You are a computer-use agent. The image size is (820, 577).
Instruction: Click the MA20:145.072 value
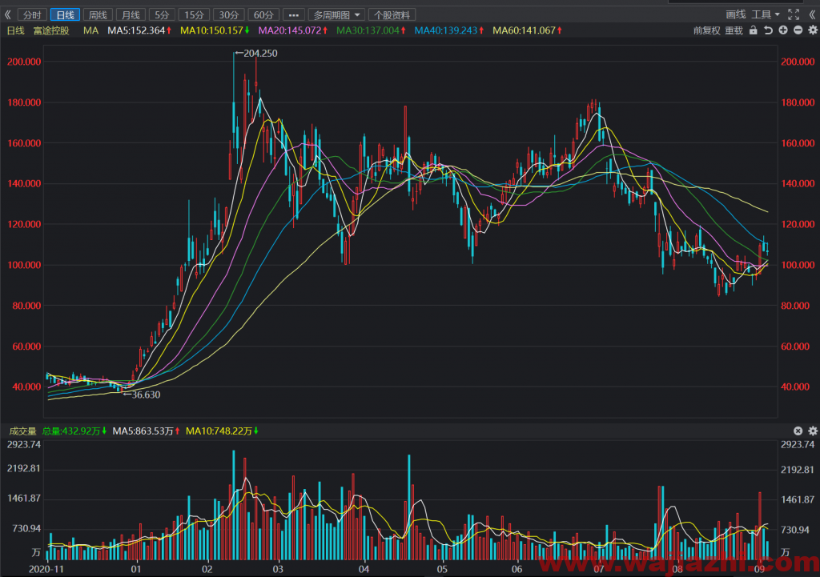click(x=293, y=30)
